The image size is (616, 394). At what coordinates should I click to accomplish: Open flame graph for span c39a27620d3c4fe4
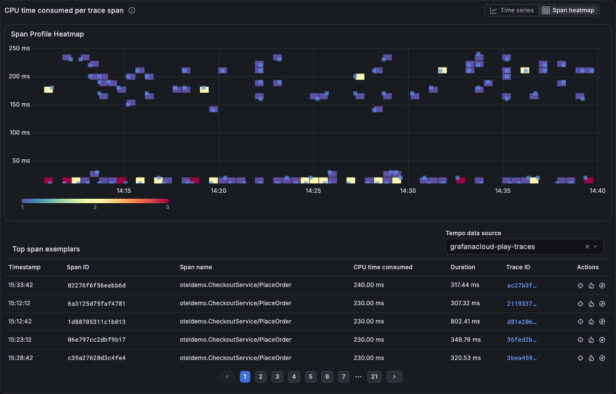591,358
